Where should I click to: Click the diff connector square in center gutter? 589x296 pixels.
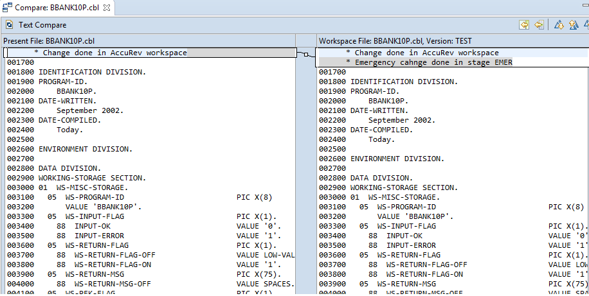[306, 54]
